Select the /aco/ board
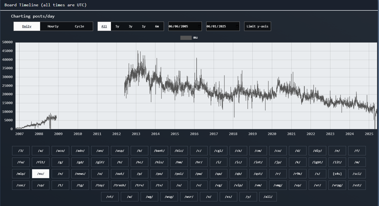This screenshot has width=379, height=206. [60, 151]
